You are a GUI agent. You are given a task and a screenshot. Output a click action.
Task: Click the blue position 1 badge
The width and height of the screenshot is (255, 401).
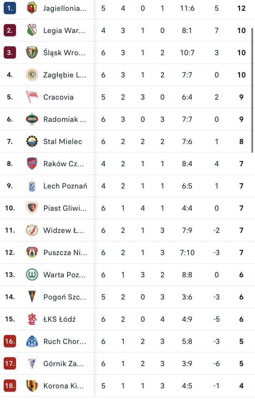[x=10, y=8]
